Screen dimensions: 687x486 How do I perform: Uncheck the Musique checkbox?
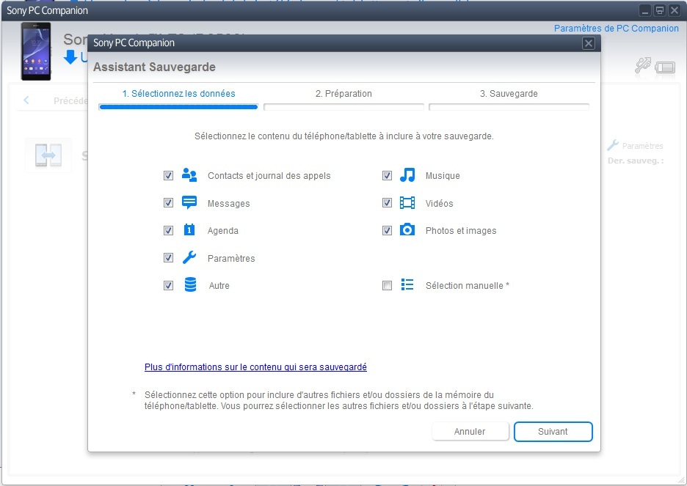click(387, 176)
